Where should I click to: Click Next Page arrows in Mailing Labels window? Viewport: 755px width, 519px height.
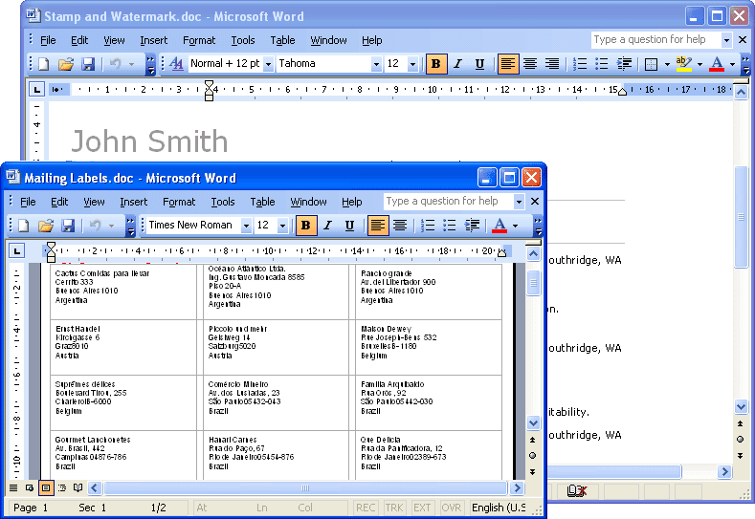coord(533,471)
